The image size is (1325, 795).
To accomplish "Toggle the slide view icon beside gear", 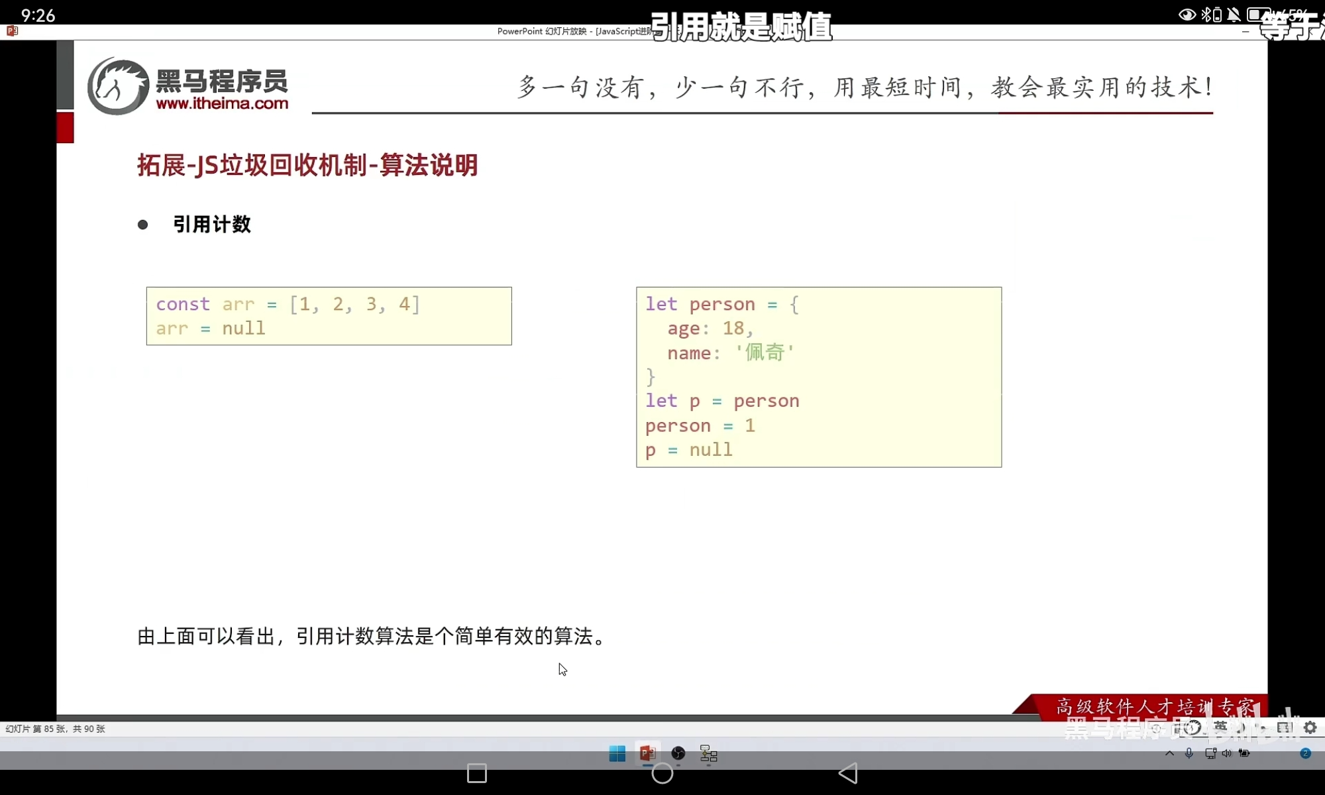I will pos(1284,727).
